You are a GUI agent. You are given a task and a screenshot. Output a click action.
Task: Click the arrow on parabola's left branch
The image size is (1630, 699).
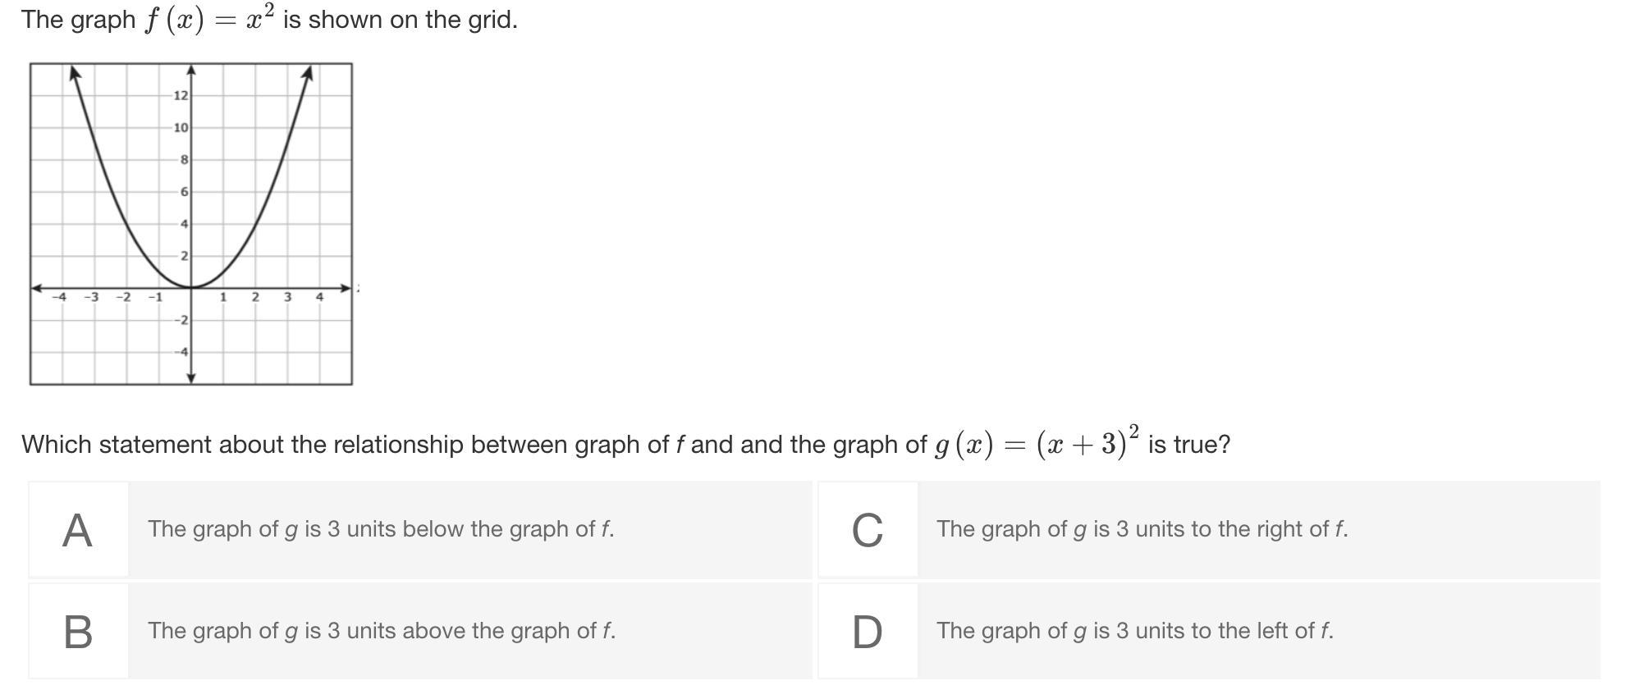pos(74,73)
